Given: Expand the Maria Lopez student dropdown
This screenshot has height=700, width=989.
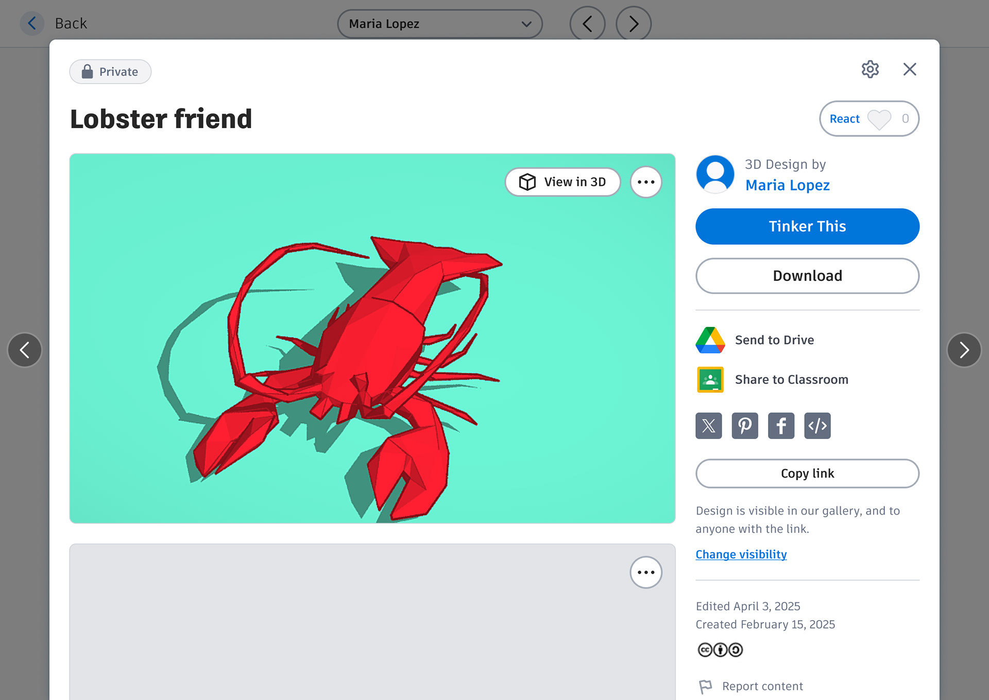Looking at the screenshot, I should (439, 24).
